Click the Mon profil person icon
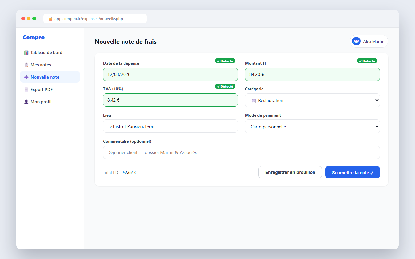Image resolution: width=415 pixels, height=259 pixels. click(x=26, y=102)
